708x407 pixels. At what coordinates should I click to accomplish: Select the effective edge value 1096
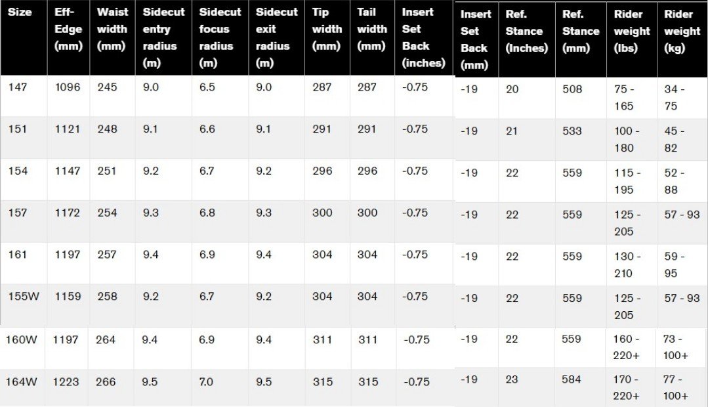click(68, 87)
